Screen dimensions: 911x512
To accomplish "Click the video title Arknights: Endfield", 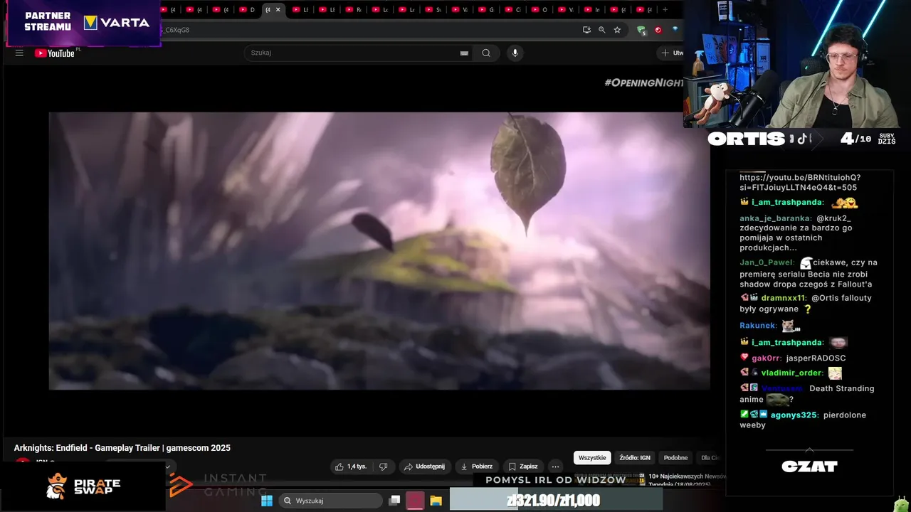I will (122, 448).
